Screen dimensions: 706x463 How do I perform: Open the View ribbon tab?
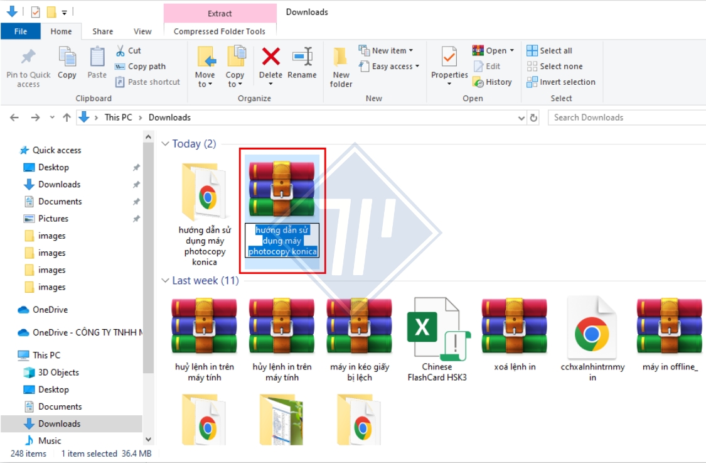tap(142, 31)
